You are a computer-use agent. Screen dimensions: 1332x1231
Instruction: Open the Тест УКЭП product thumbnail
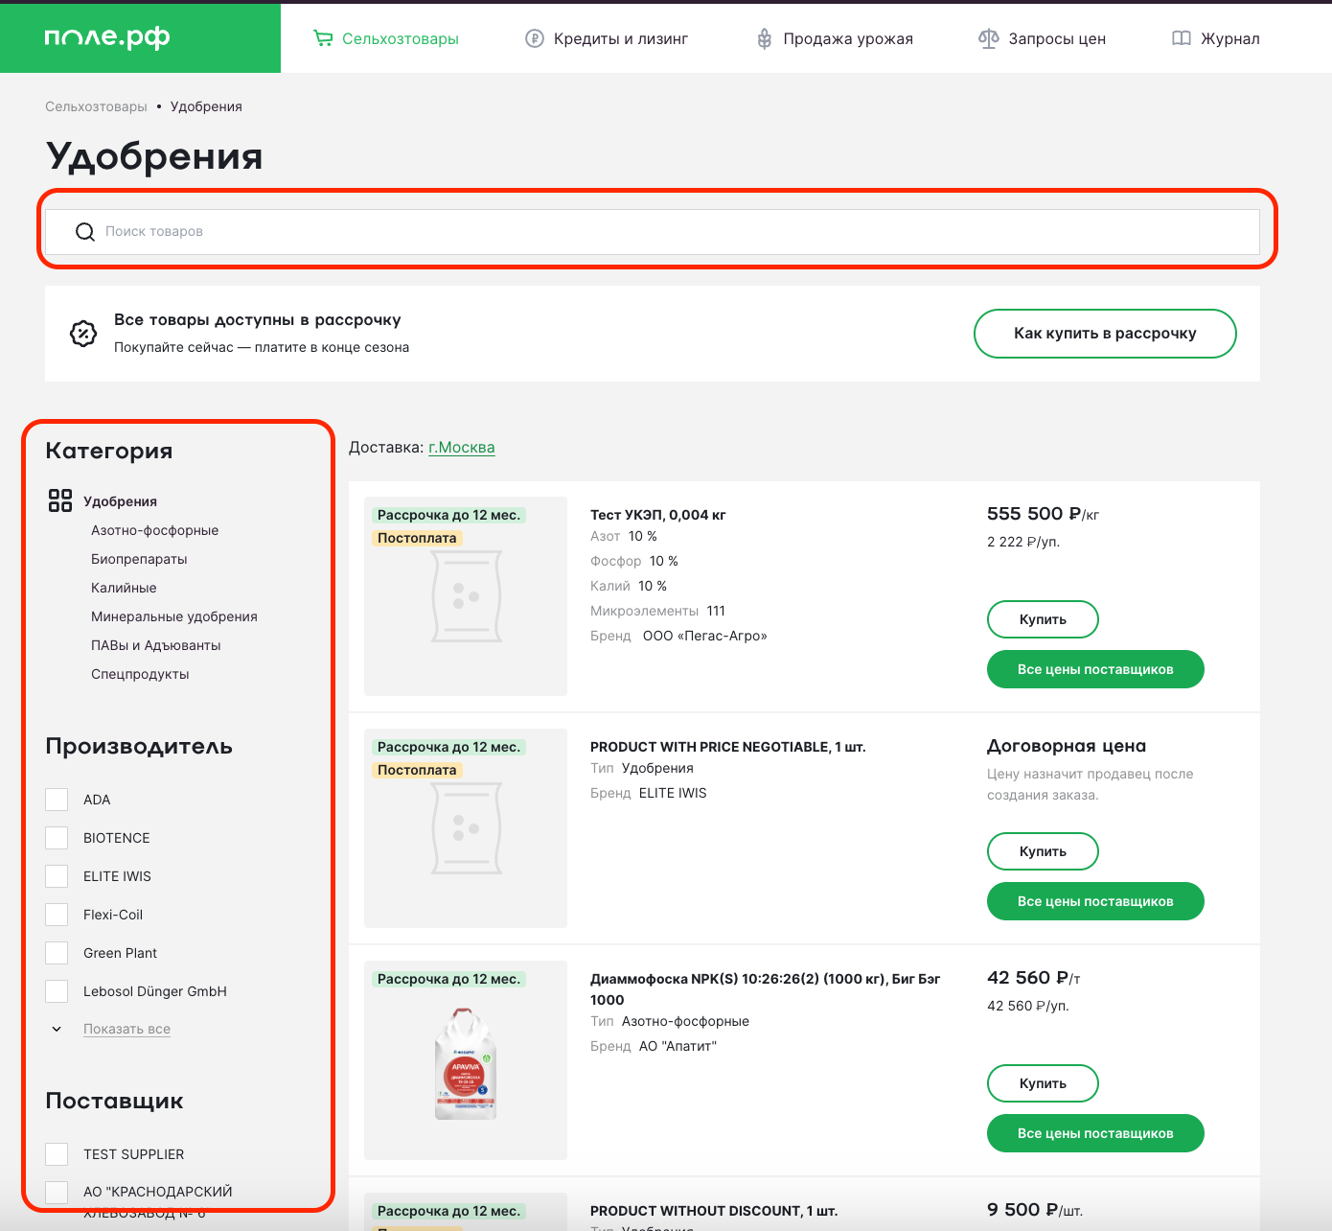click(x=466, y=596)
